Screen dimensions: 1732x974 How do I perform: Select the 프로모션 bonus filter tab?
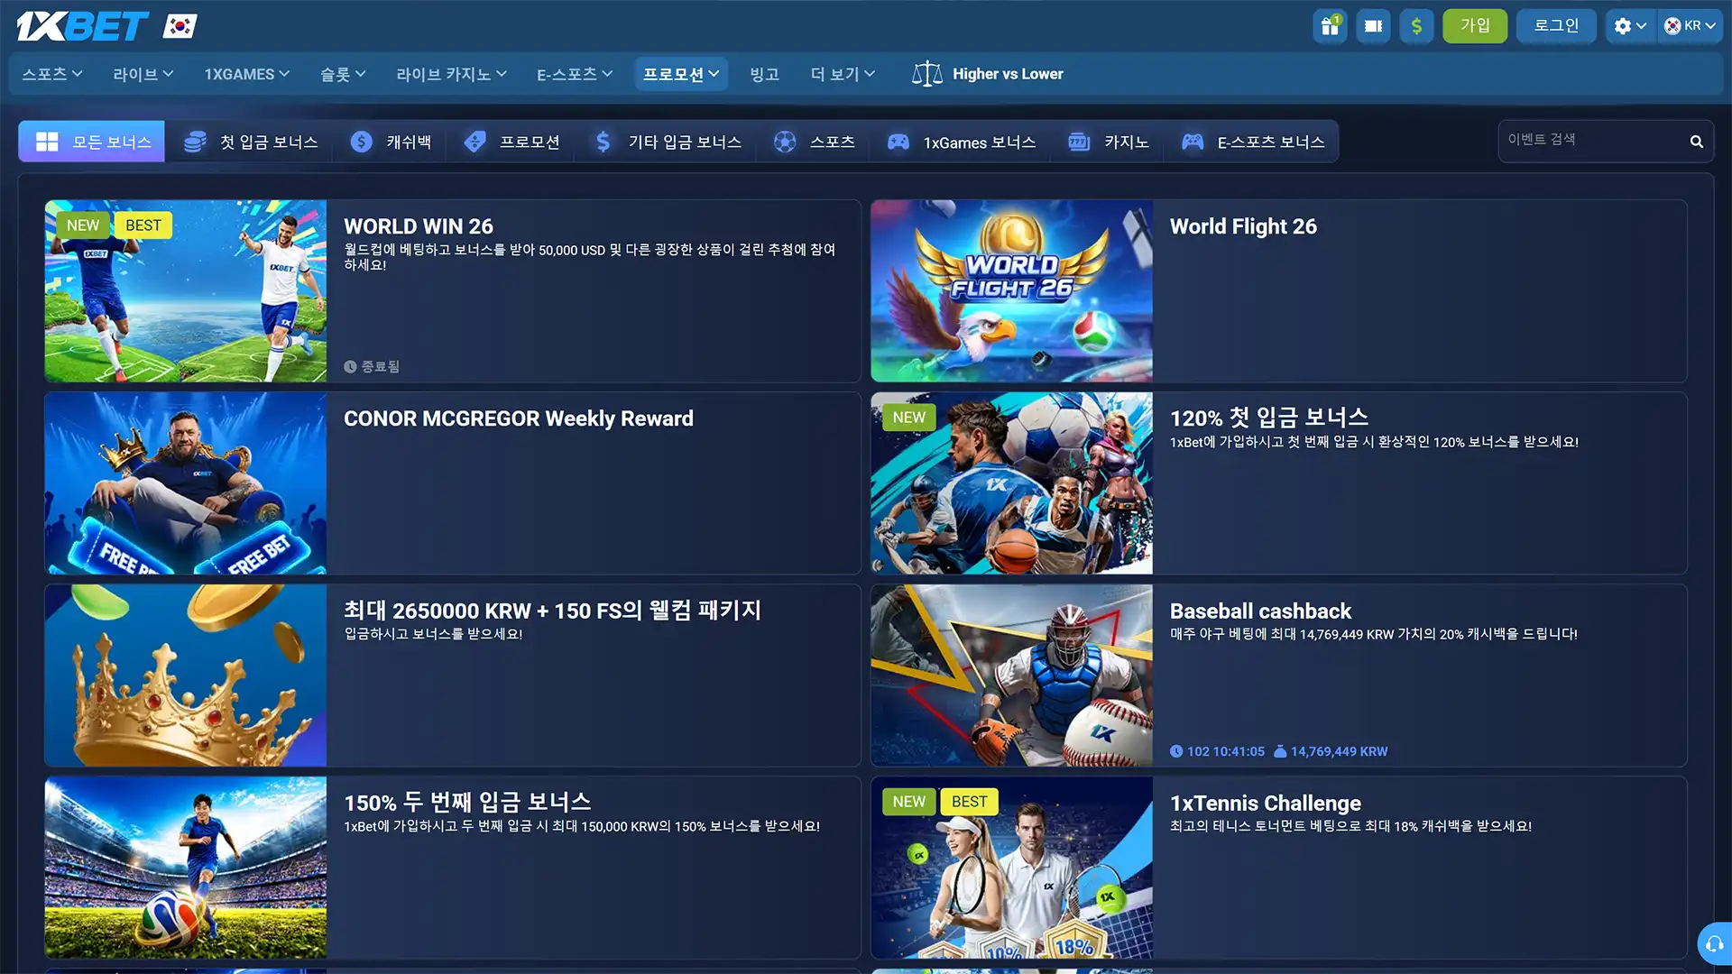tap(512, 142)
